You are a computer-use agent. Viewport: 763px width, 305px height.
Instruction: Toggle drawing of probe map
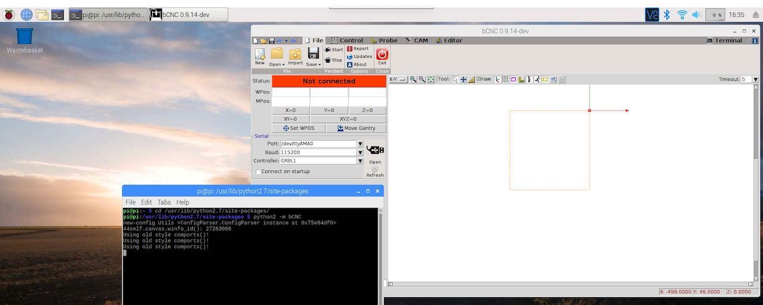pos(522,79)
